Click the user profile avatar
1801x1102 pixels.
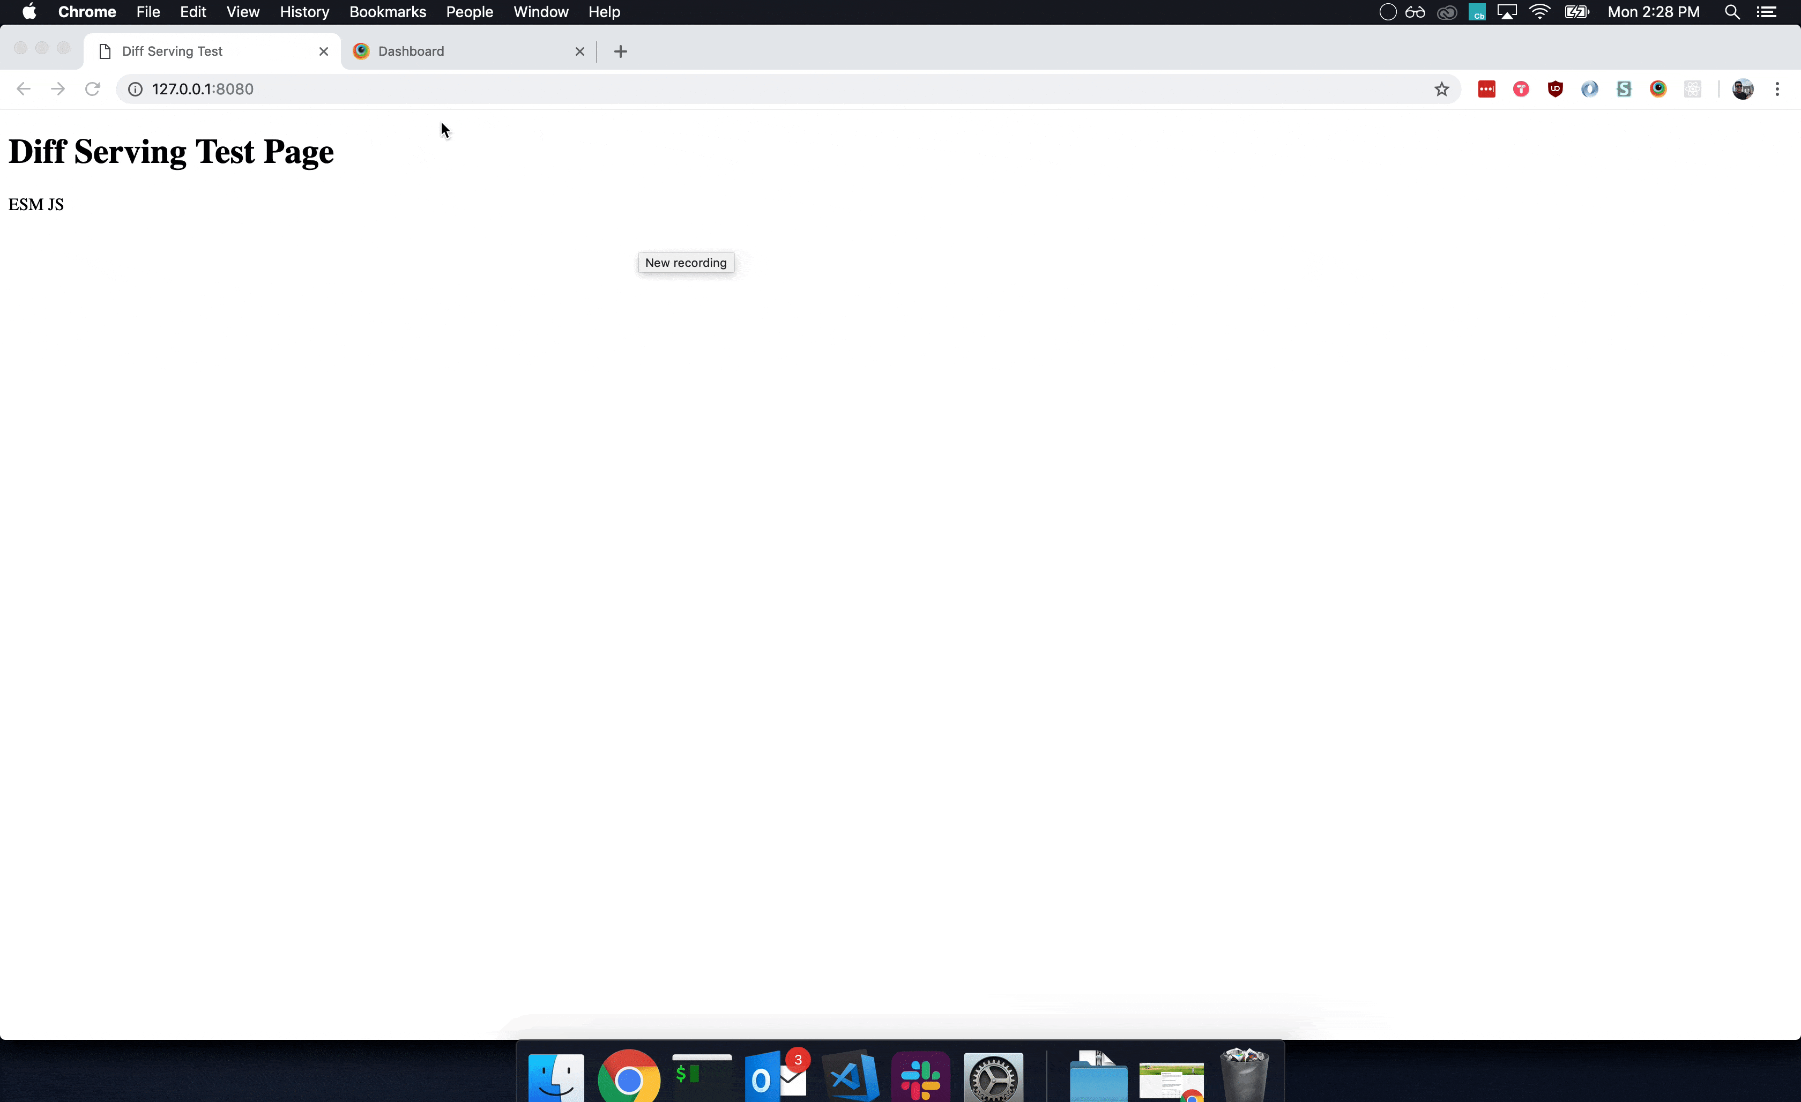(1743, 89)
